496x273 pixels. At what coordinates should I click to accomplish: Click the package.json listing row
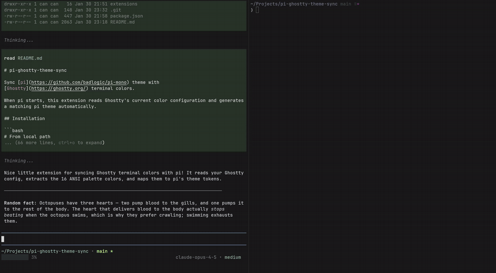(73, 16)
